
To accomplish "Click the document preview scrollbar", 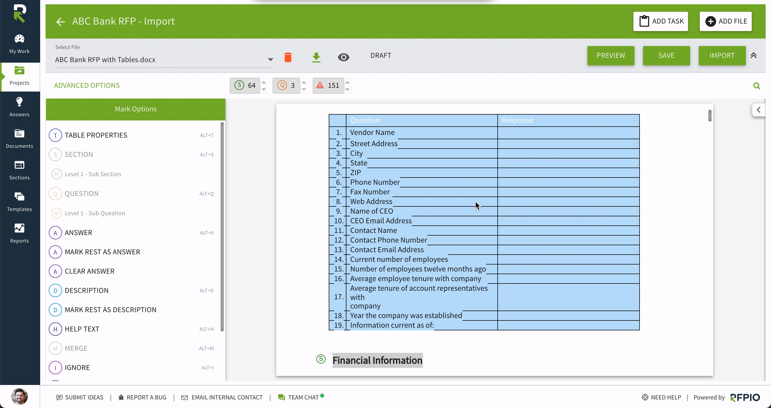I will click(x=710, y=116).
